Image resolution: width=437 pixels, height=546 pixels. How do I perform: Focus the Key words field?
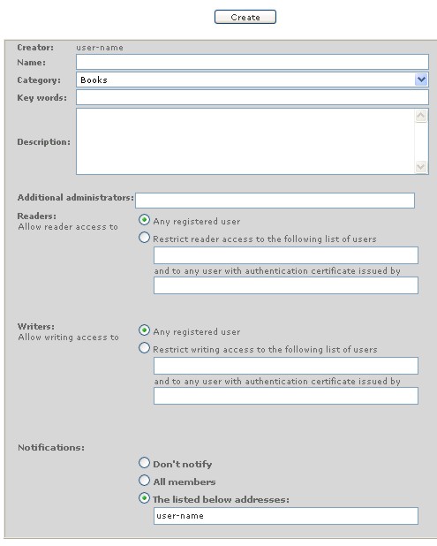[x=252, y=97]
